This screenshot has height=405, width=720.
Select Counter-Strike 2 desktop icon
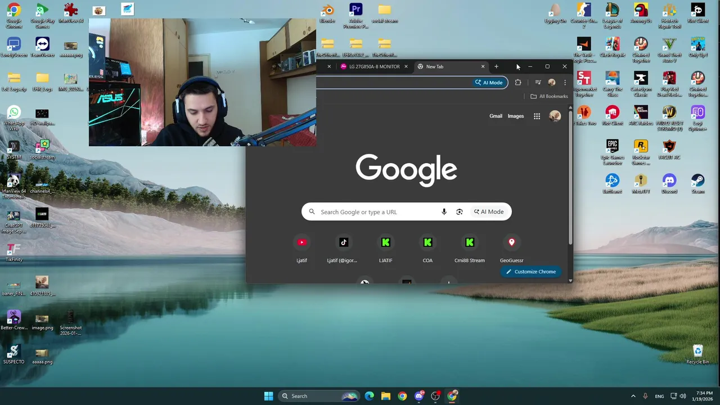click(x=584, y=15)
